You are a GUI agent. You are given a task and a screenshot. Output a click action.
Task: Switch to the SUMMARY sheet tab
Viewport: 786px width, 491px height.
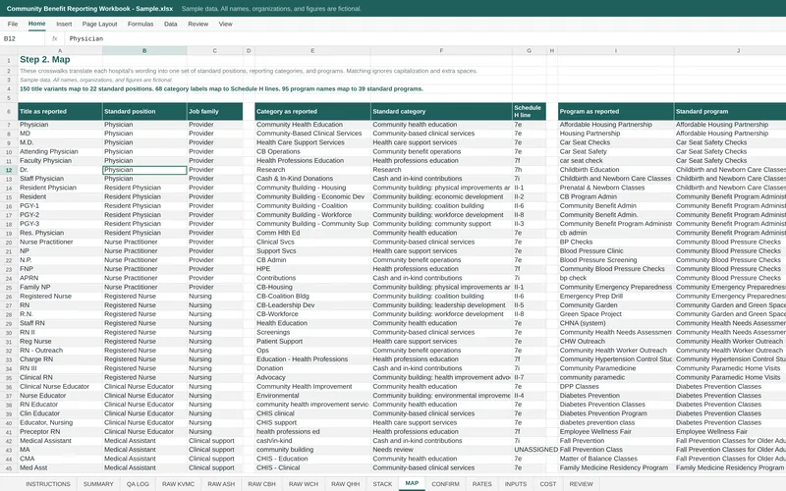(x=98, y=484)
